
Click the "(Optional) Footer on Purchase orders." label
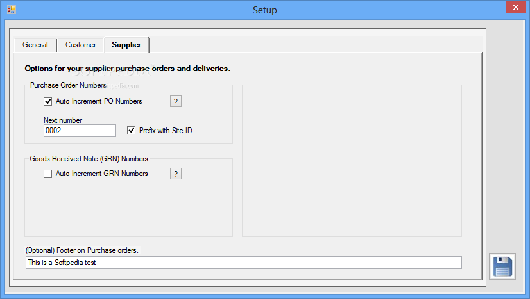click(81, 250)
